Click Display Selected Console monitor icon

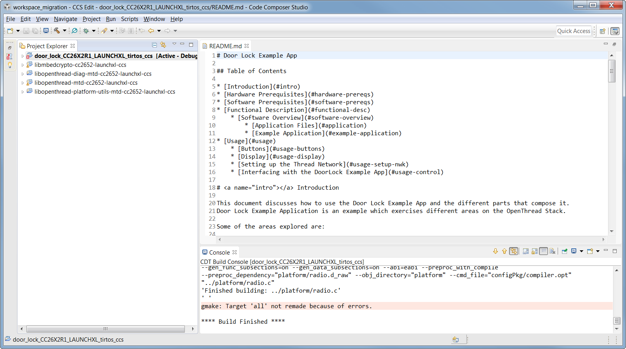pos(574,251)
